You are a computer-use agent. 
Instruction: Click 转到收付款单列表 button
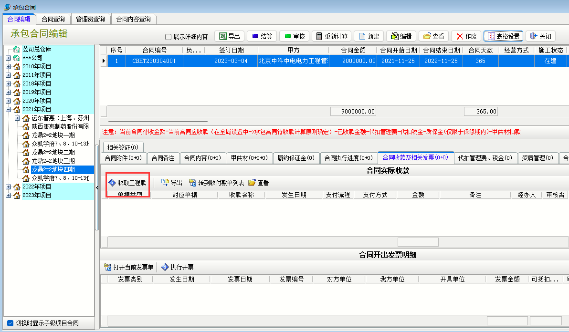point(216,183)
